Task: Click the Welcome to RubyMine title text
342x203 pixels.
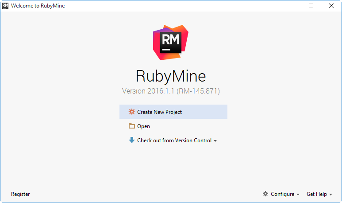Action: tap(38, 6)
